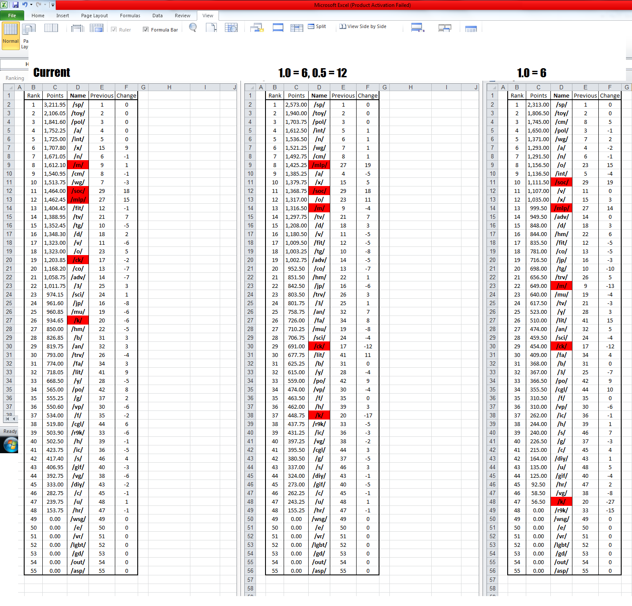
Task: Select the '1.0 = 6, 0.5 = 12' heading
Action: [313, 73]
